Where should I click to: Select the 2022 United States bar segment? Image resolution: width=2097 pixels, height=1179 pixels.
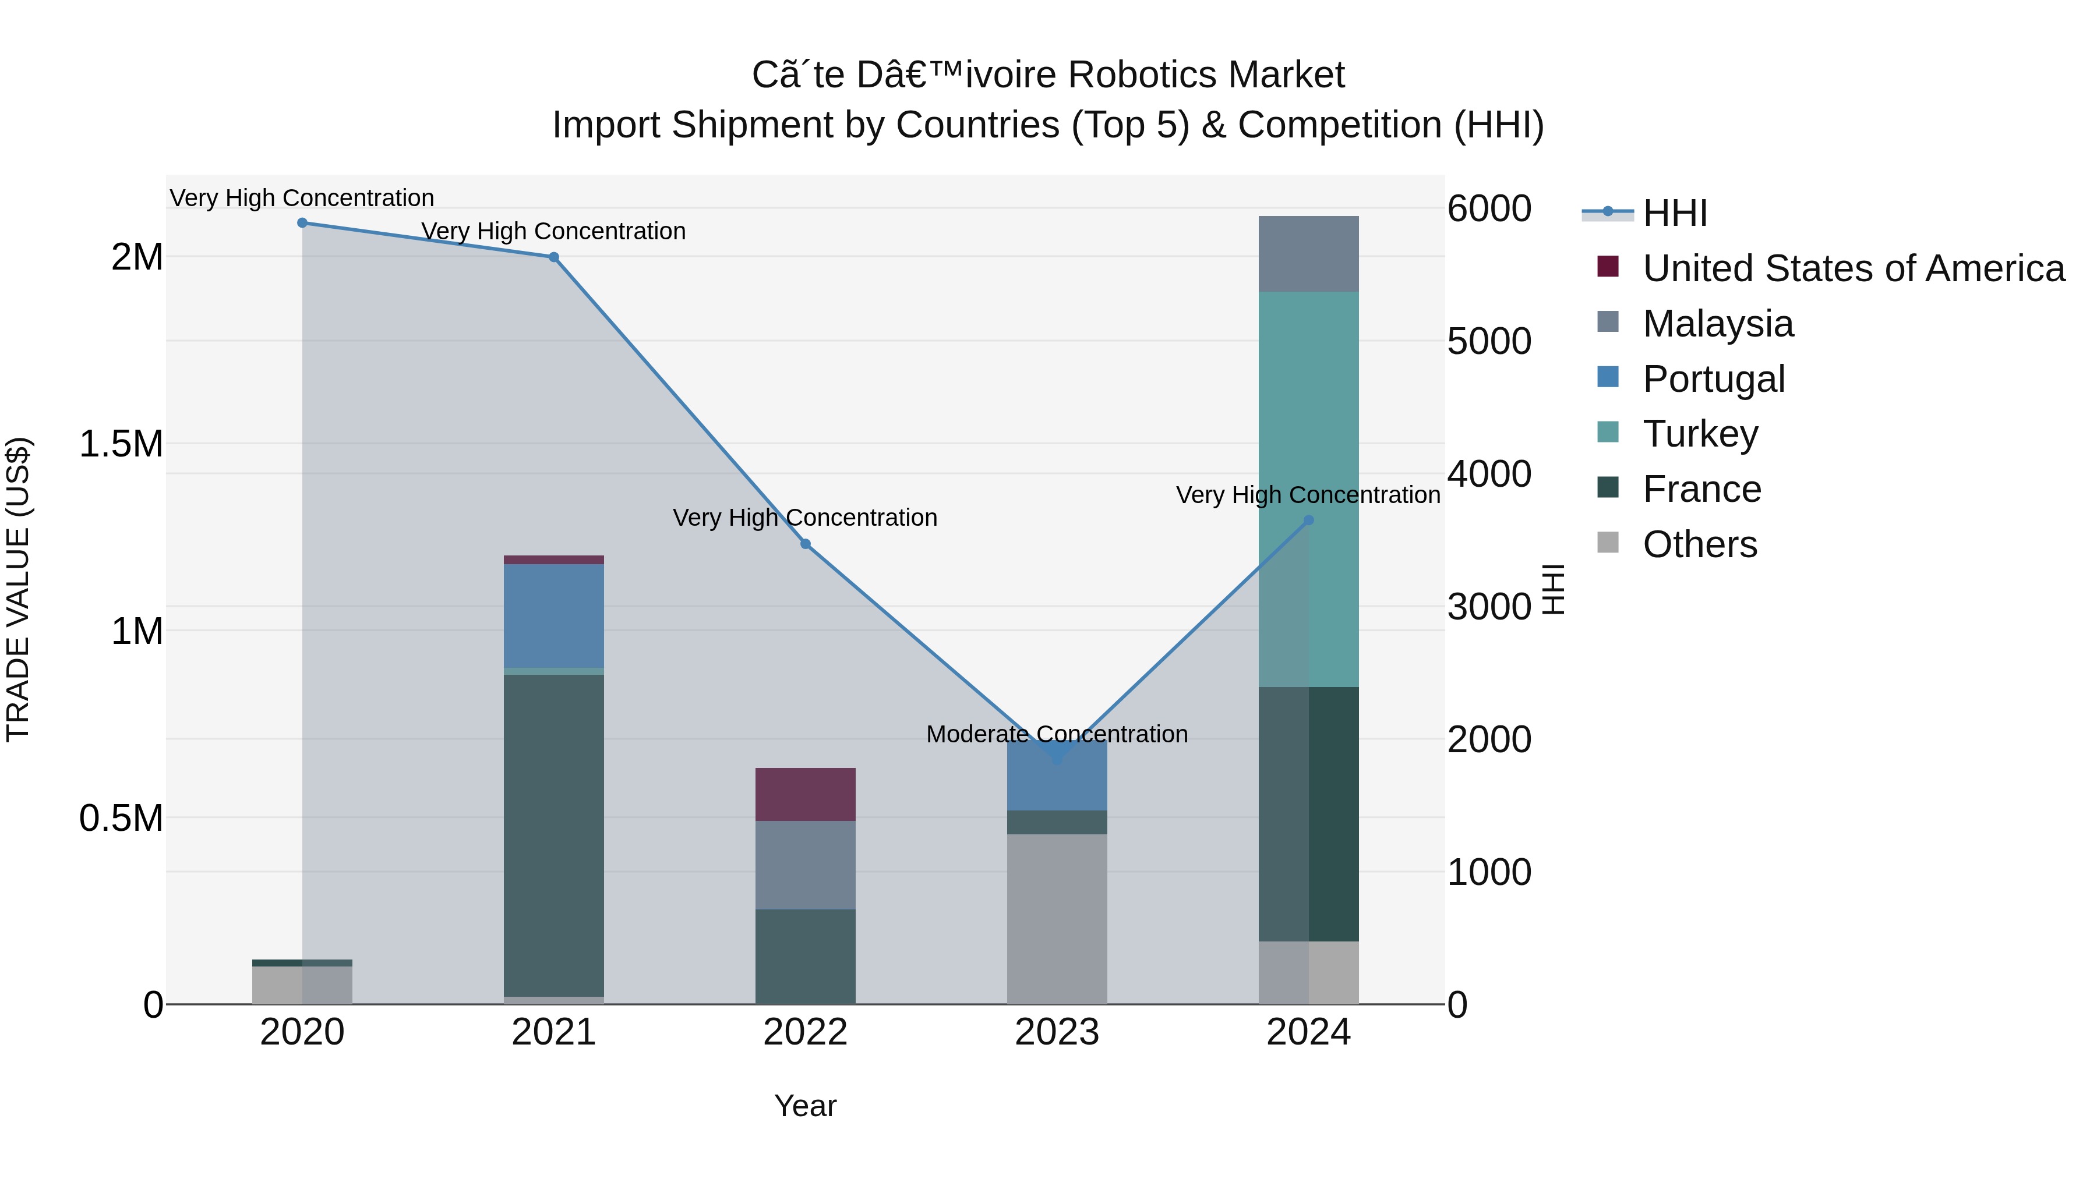click(x=805, y=794)
